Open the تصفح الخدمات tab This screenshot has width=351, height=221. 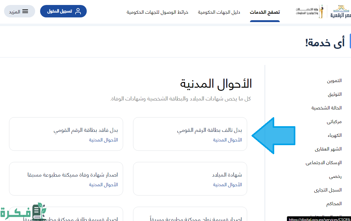point(265,12)
